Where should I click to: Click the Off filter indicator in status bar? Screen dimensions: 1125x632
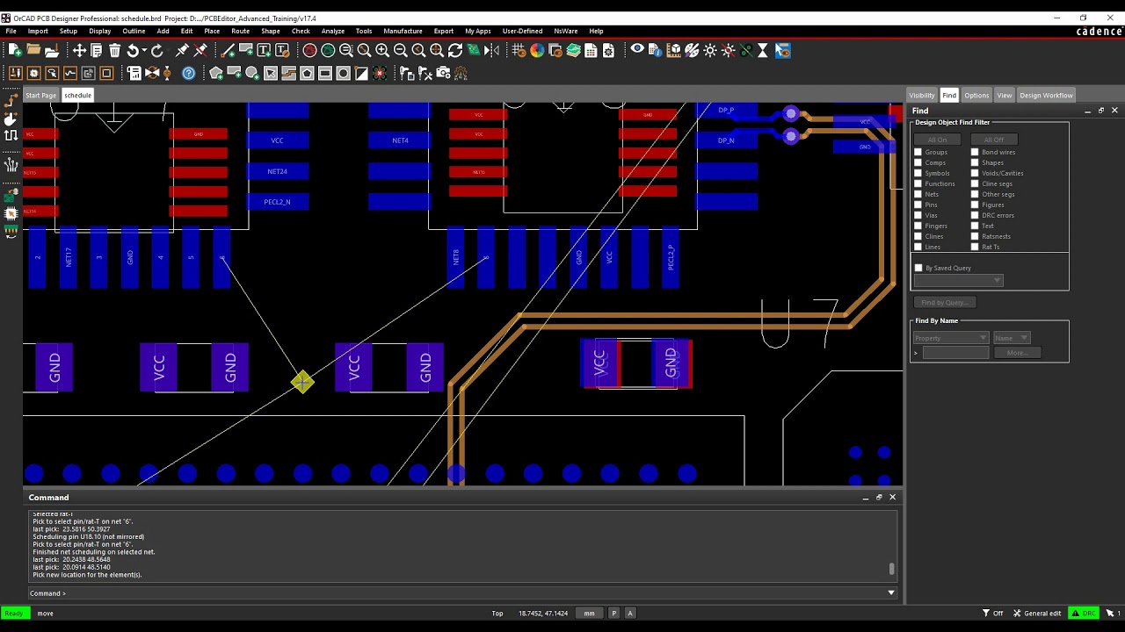click(992, 613)
